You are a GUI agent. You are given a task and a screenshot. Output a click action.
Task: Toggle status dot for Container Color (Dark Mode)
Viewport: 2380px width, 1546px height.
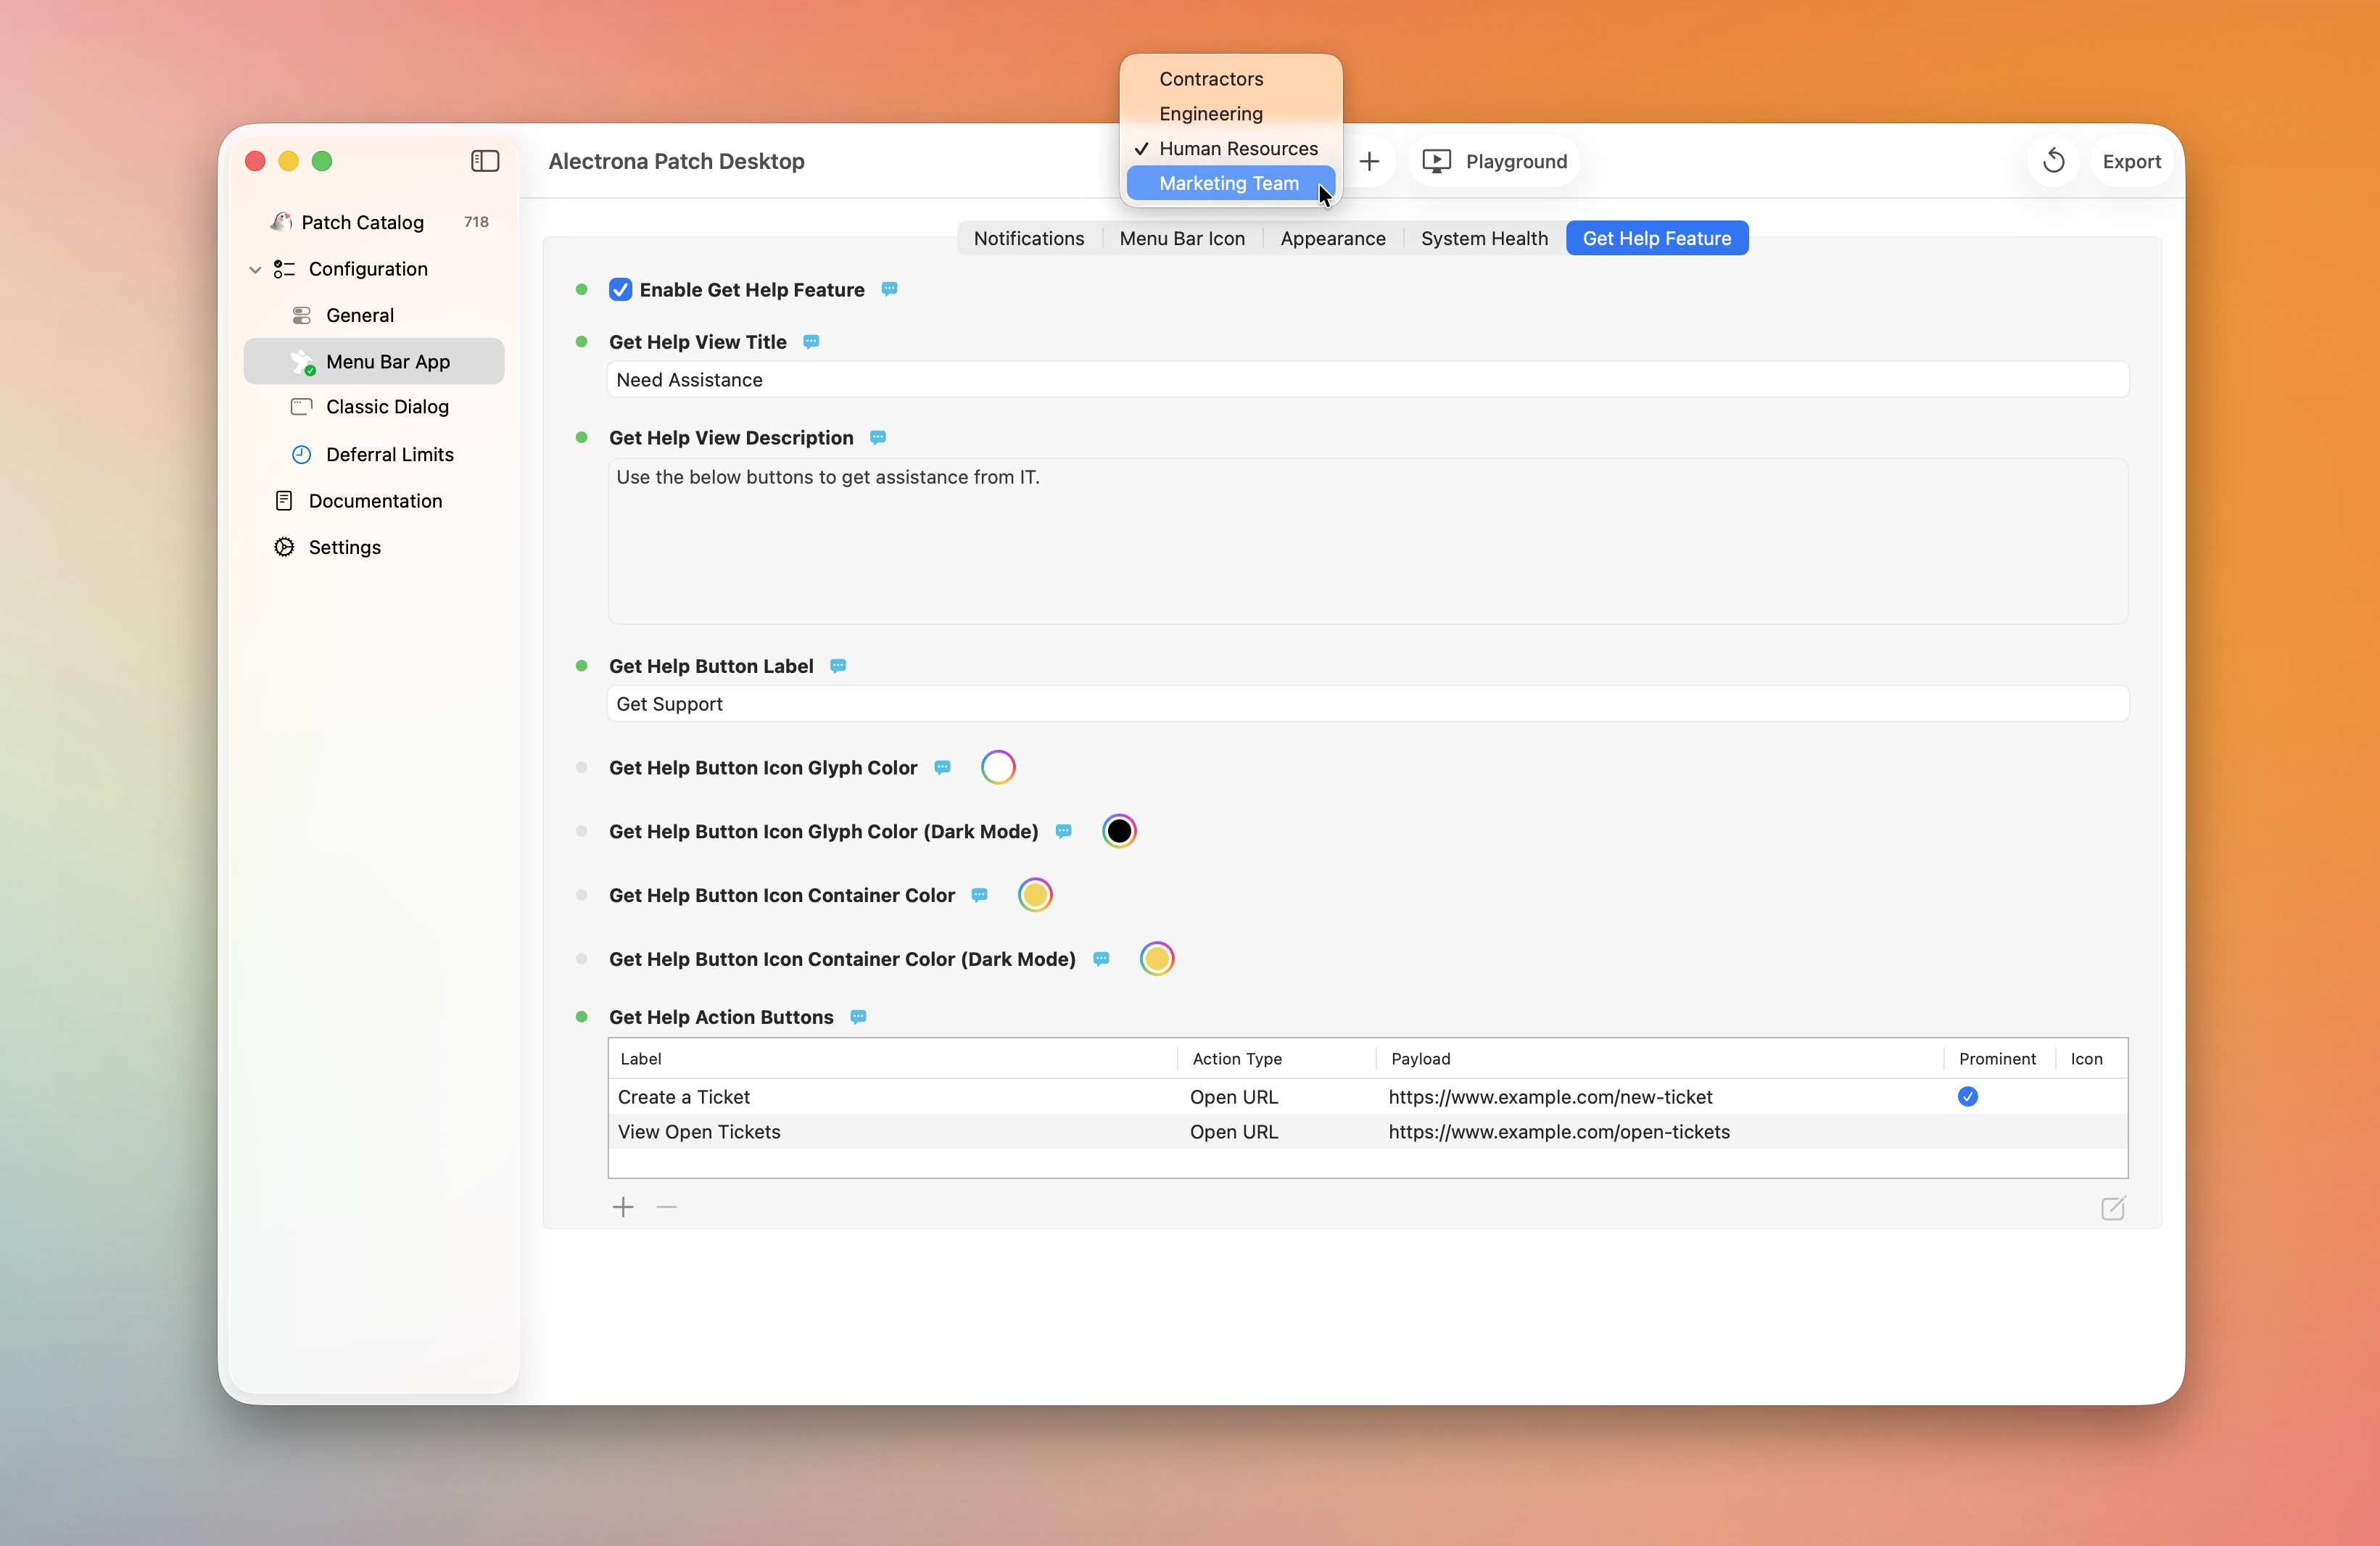581,958
